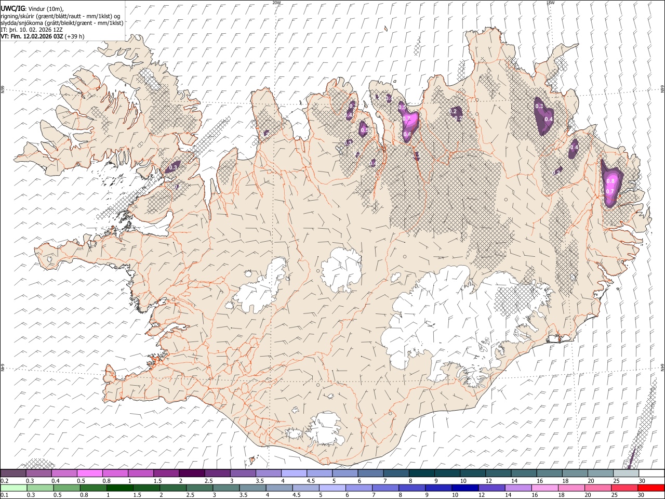Select the light lavender 4–4.5 swatch in upper legend
665x499 pixels.
[294, 473]
